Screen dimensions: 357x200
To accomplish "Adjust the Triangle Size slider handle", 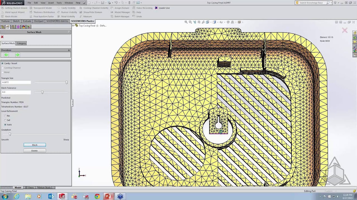I will [66, 82].
